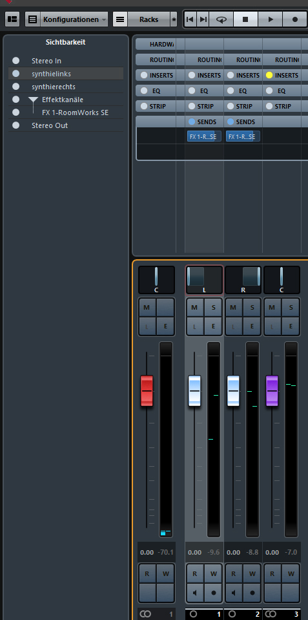The image size is (308, 620).
Task: Enable monitor speaker icon on channel 1
Action: tap(194, 593)
